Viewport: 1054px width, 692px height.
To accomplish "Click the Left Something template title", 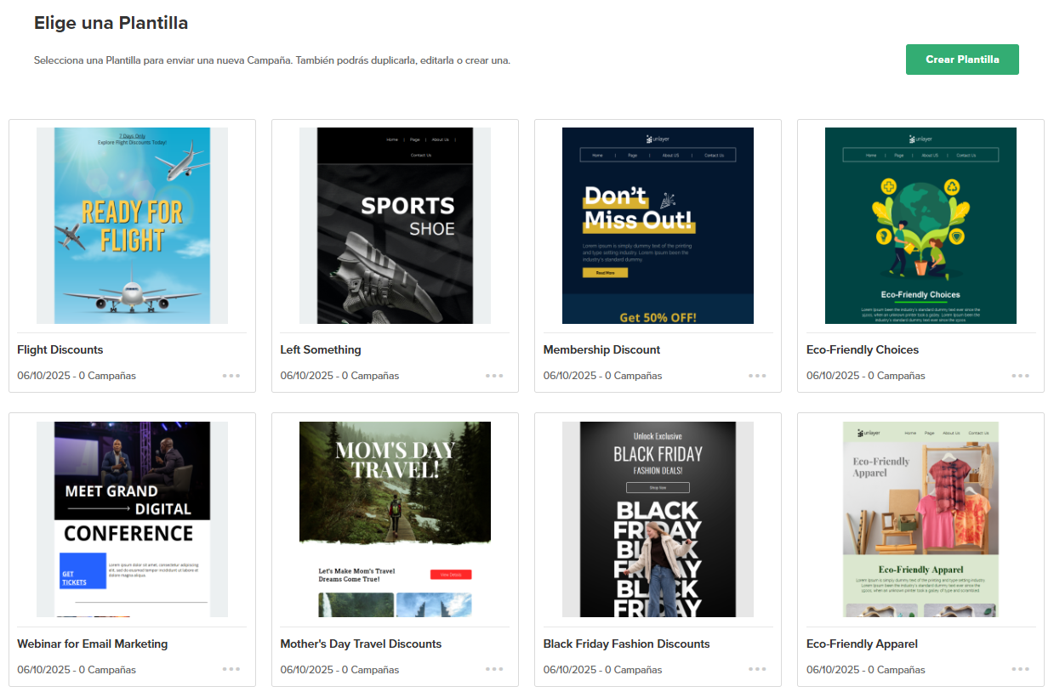I will [321, 349].
